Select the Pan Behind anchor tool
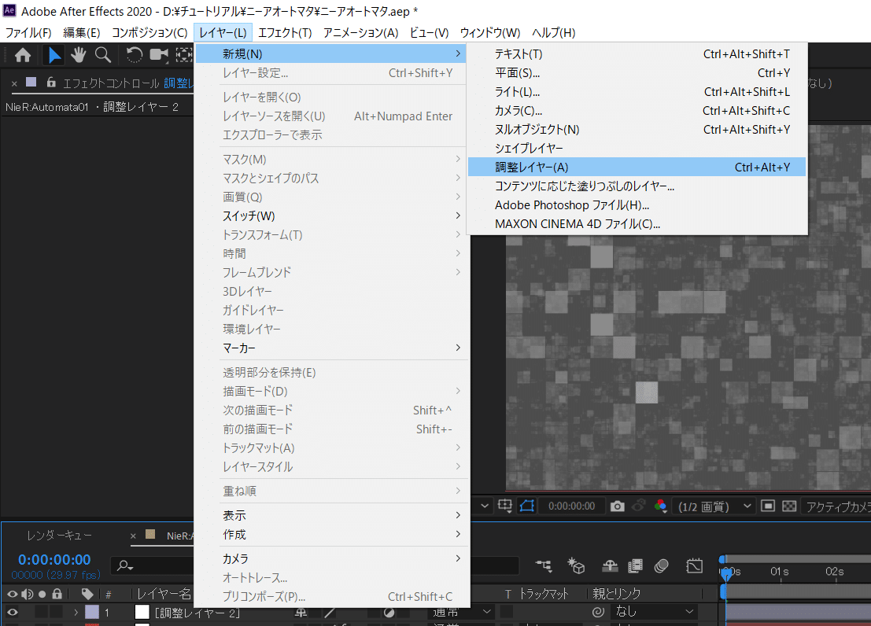 coord(184,55)
